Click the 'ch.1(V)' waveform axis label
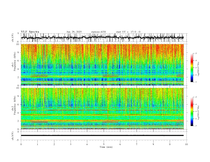Screen dimensions: 210x162 [13, 38]
